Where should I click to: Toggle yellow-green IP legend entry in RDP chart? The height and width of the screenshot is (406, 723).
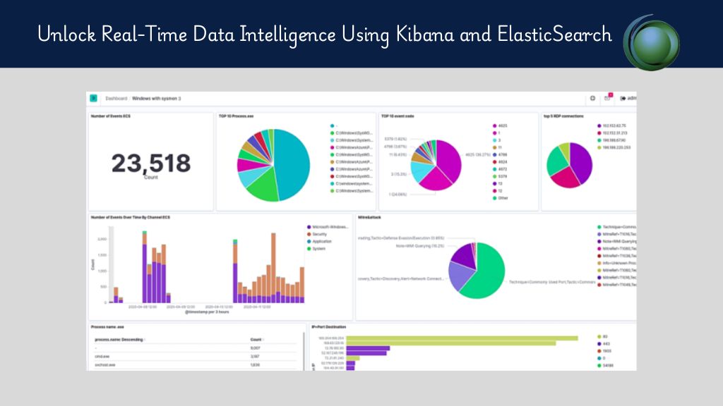tap(614, 147)
